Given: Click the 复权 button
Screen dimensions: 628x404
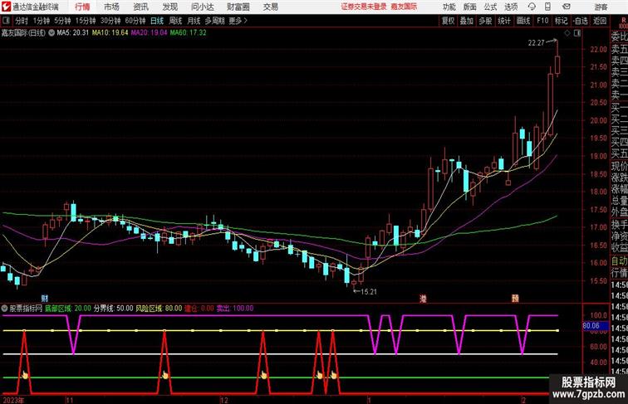Looking at the screenshot, I should (x=449, y=21).
